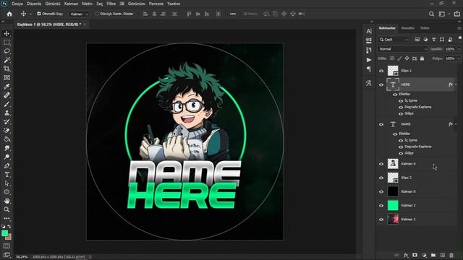Toggle the Dönüşt. Kontr. Göster checkbox

pyautogui.click(x=97, y=14)
